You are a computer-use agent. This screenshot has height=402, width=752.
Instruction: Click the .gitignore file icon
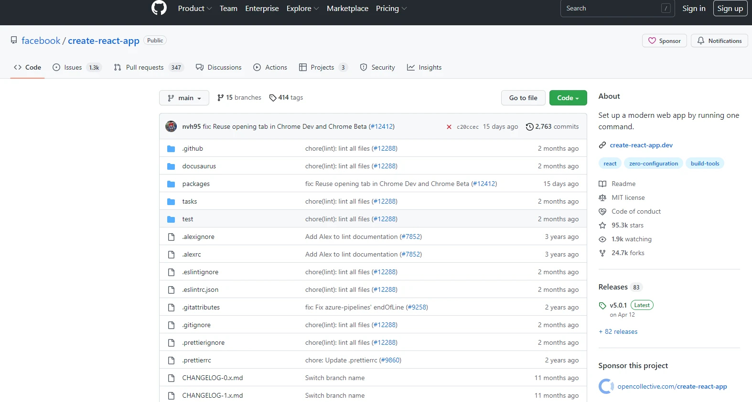click(x=171, y=325)
